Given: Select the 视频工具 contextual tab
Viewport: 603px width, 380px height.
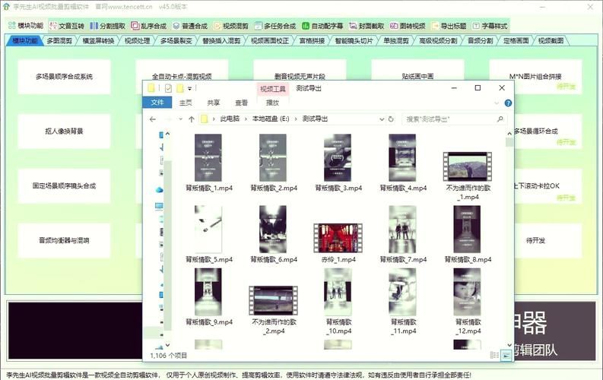Looking at the screenshot, I should [x=273, y=89].
